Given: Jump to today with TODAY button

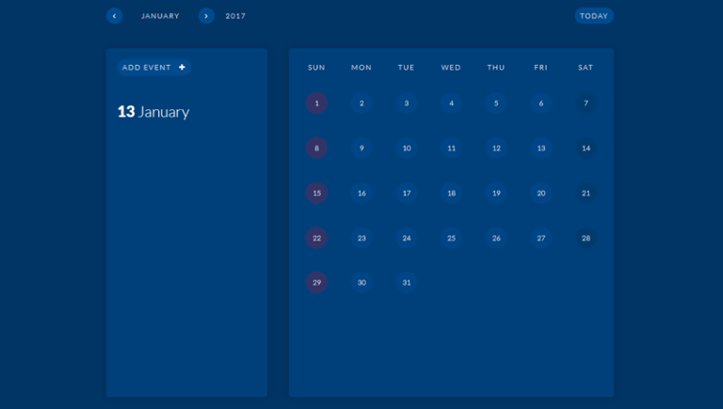Looking at the screenshot, I should pos(593,16).
